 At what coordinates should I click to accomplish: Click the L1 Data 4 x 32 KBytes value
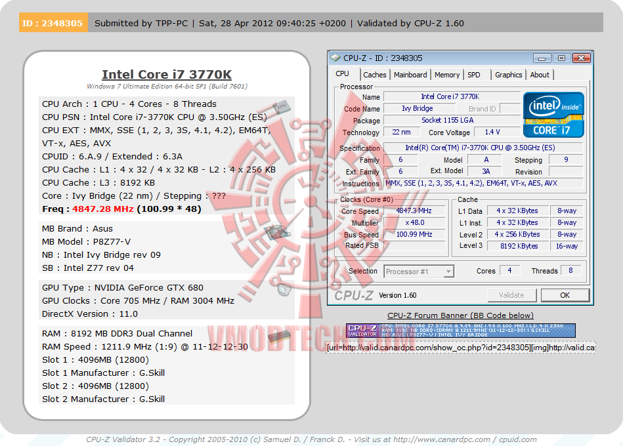pos(517,211)
